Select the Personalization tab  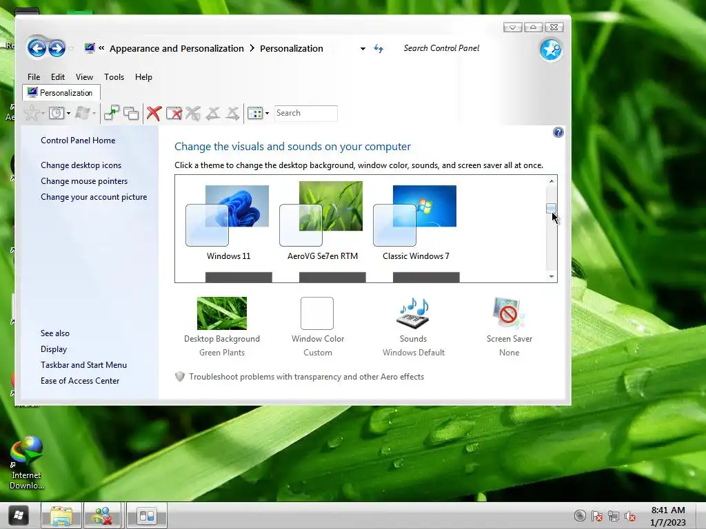61,93
